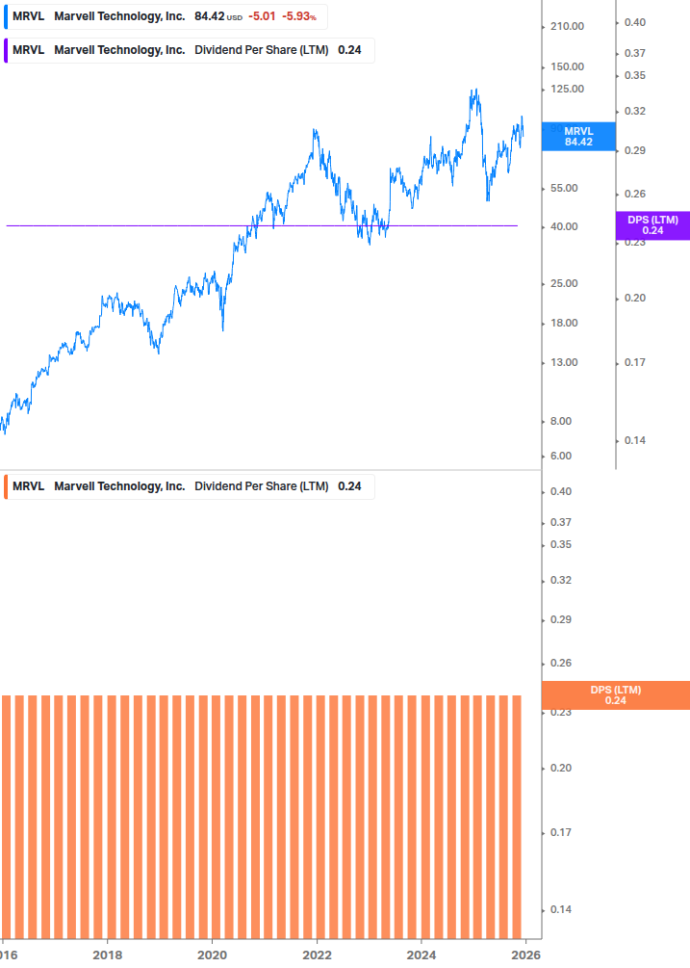690x968 pixels.
Task: Click the orange DPS (LTM) 0.24 axis tag
Action: pos(615,695)
